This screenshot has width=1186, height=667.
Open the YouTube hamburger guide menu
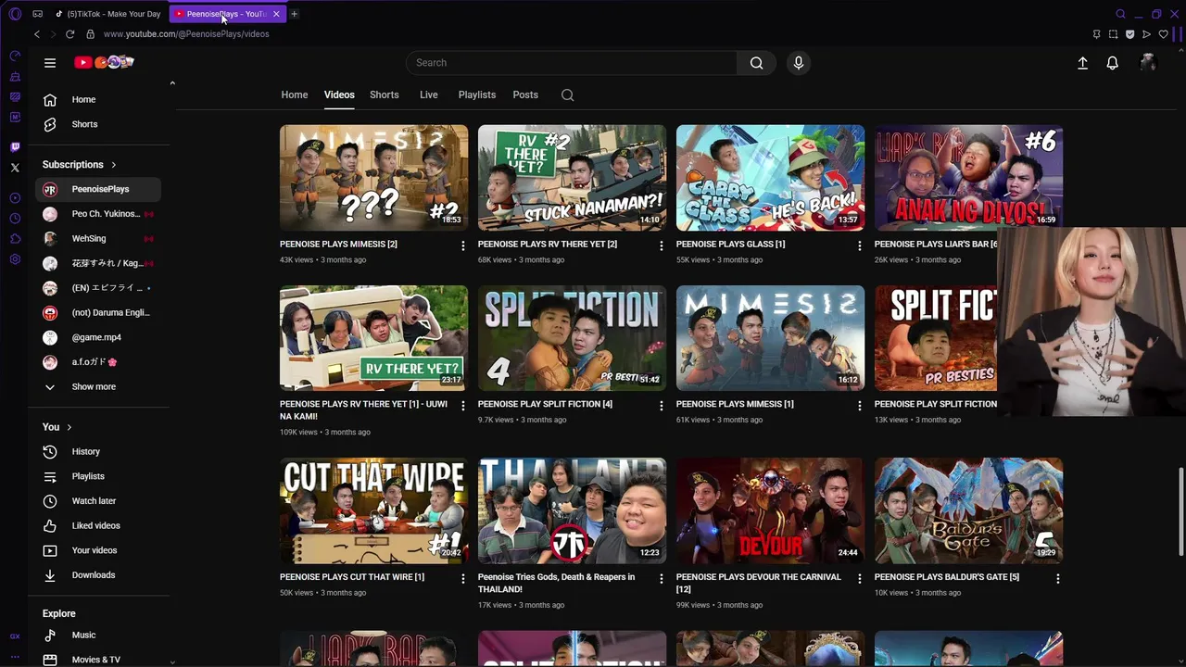tap(50, 63)
